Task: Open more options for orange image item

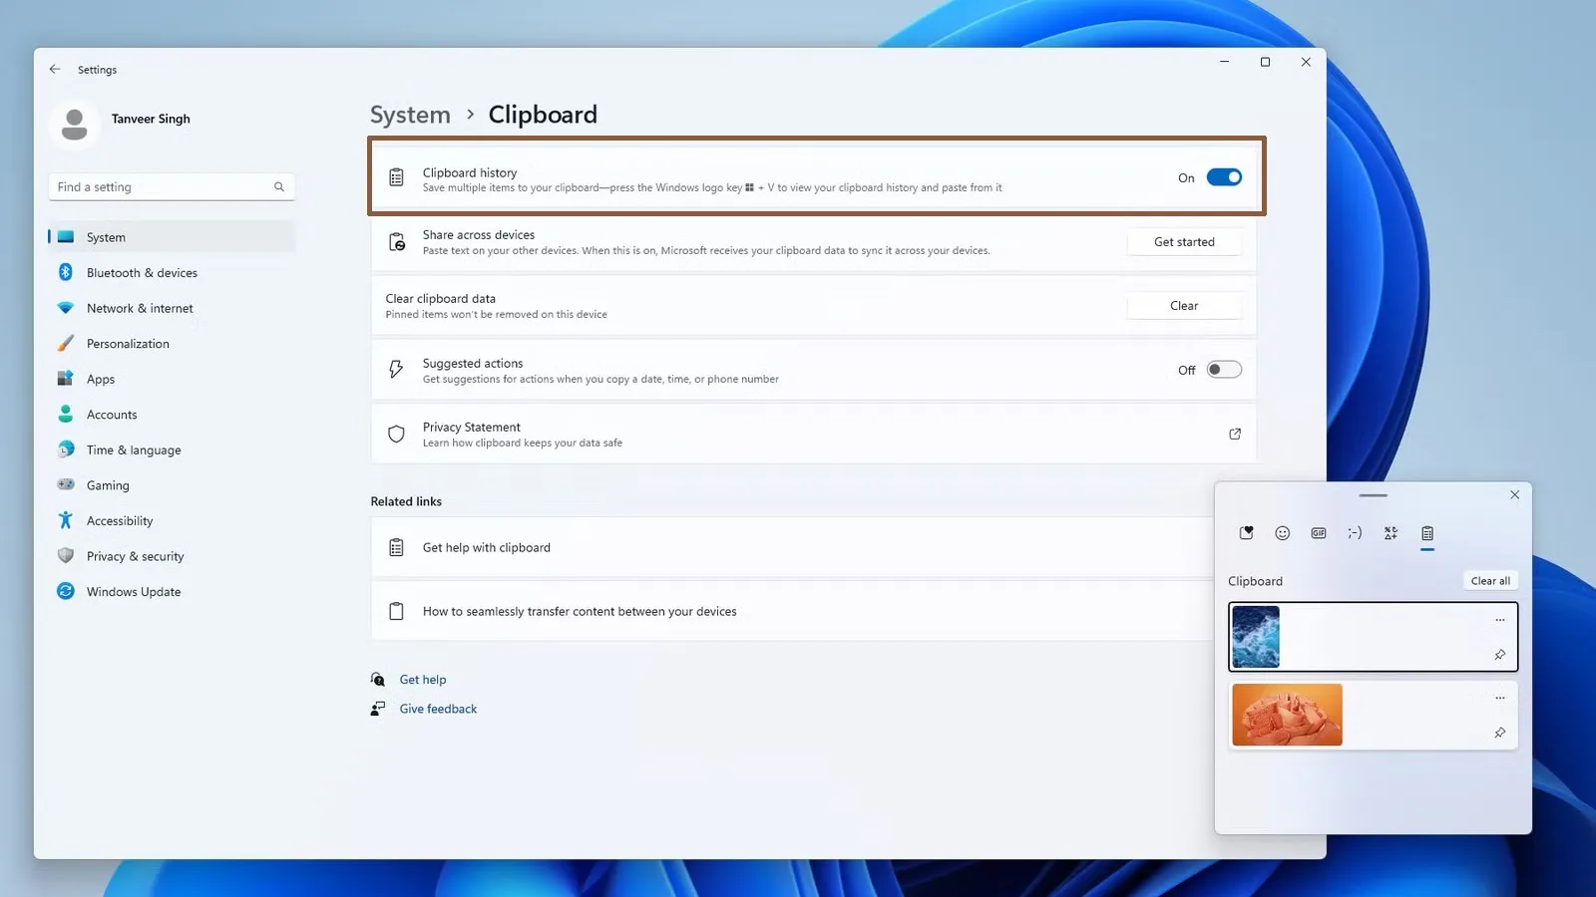Action: pos(1499,698)
